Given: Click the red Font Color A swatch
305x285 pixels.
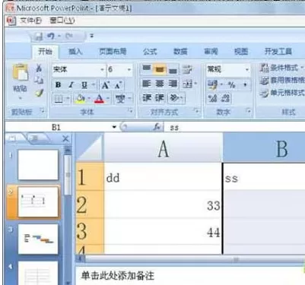Looking at the screenshot, I should coord(100,99).
